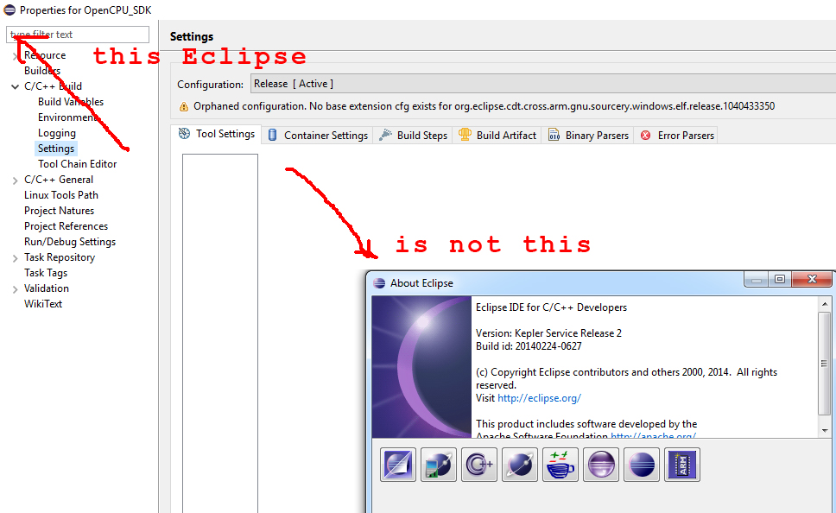This screenshot has width=836, height=513.
Task: Click the satellite globe feature icon
Action: click(519, 464)
